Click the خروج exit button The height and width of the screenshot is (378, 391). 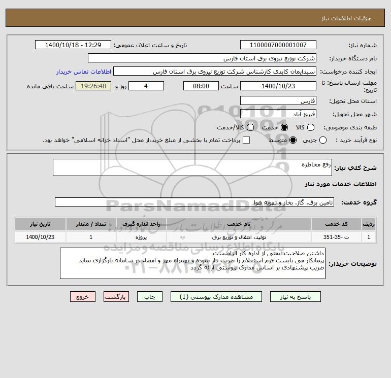pyautogui.click(x=83, y=297)
